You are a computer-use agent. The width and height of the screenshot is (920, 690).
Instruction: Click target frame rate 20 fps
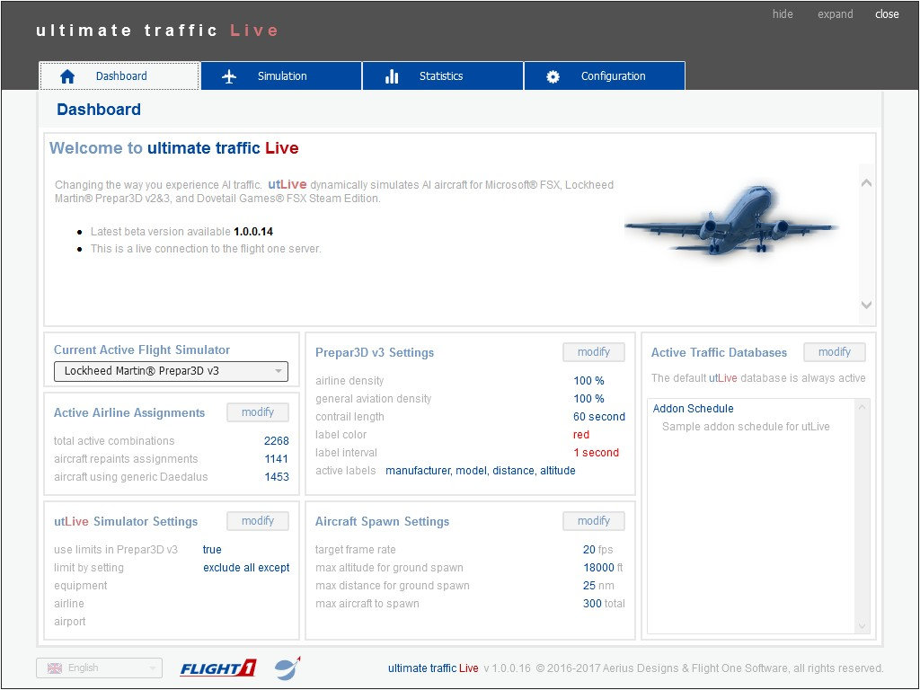(597, 550)
